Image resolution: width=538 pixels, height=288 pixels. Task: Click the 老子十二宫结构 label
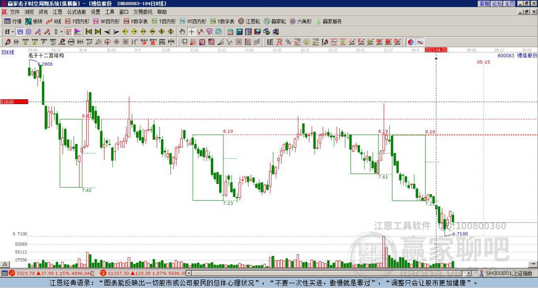click(x=46, y=55)
